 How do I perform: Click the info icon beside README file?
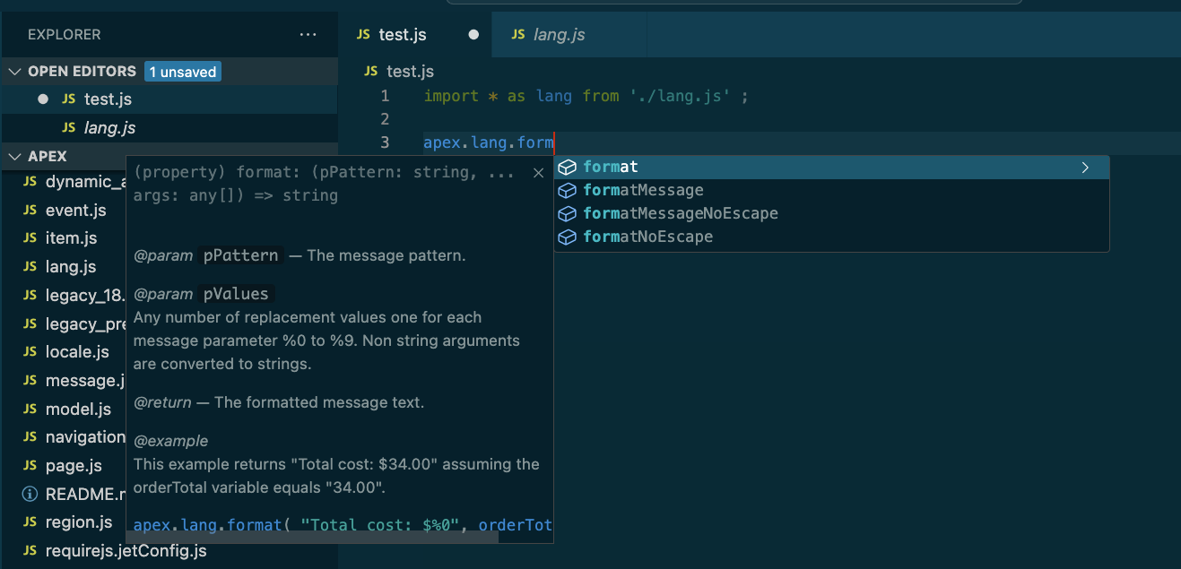30,494
